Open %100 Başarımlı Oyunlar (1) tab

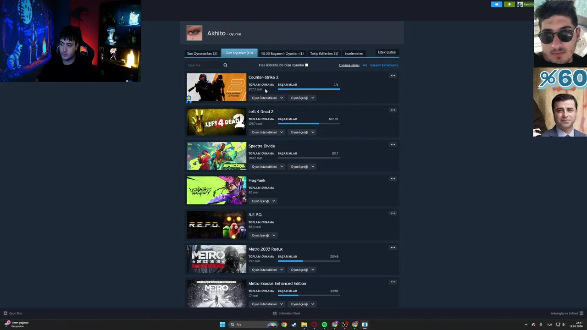point(282,54)
